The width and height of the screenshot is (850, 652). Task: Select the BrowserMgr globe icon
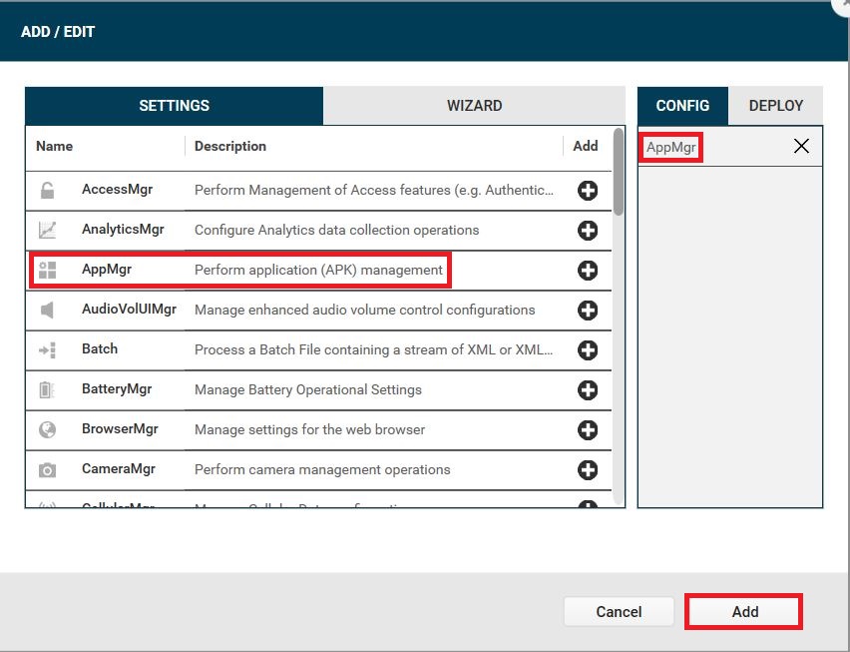click(47, 430)
